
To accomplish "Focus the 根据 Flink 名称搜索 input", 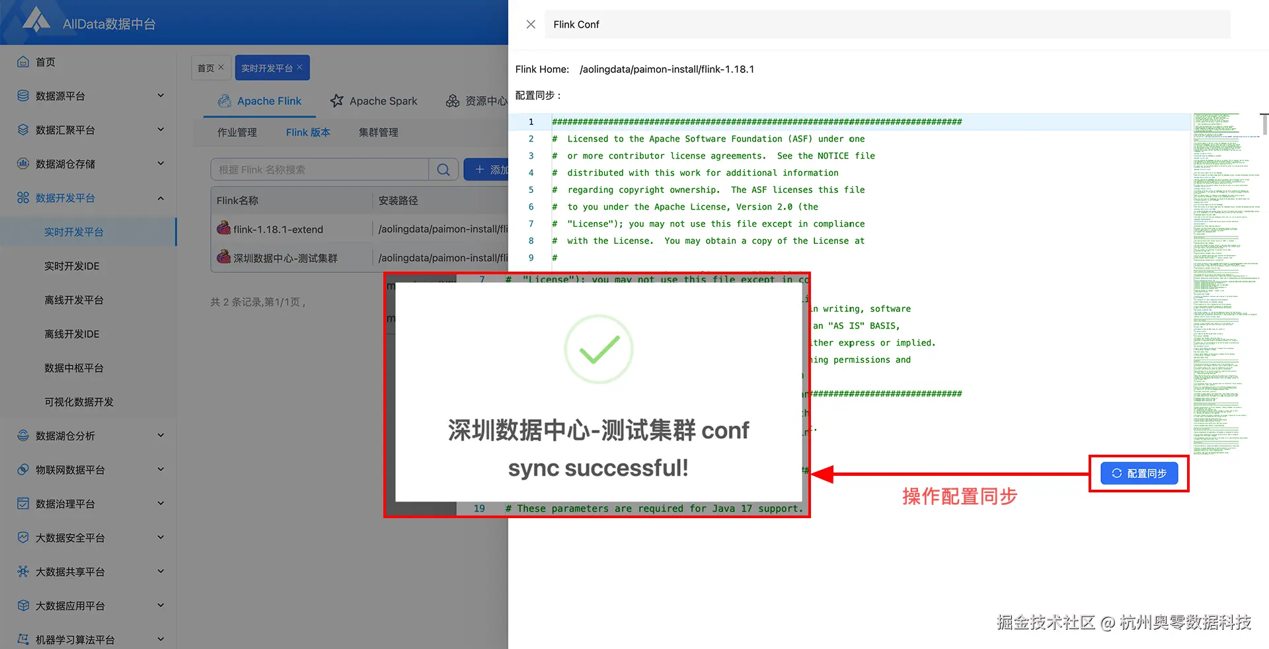I will (x=320, y=169).
